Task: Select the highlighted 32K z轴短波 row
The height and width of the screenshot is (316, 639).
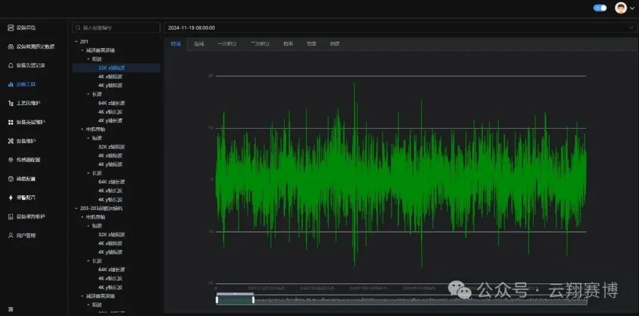Action: (116, 68)
